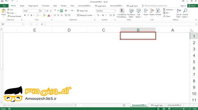This screenshot has height=110, width=198.
Task: Click the Share button
Action: 192,6
